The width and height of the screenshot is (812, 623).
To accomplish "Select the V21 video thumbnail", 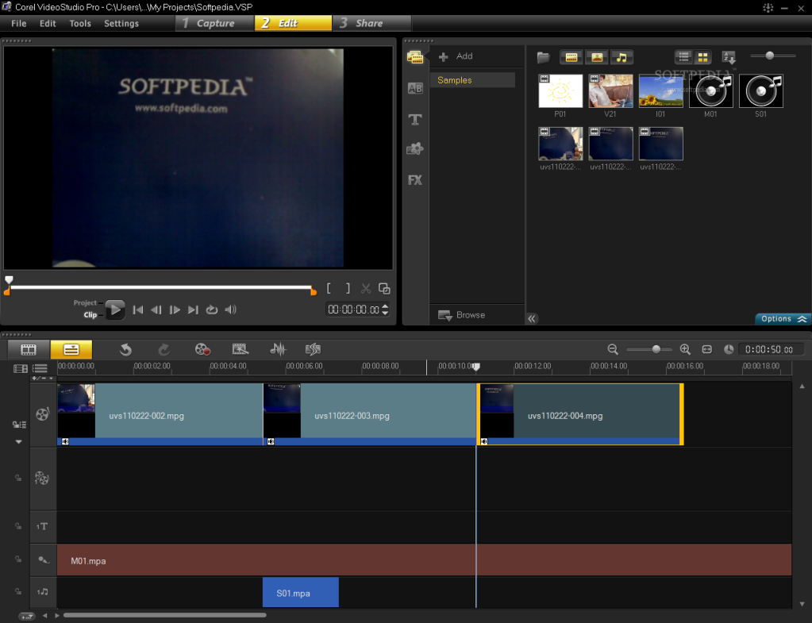I will pos(610,91).
